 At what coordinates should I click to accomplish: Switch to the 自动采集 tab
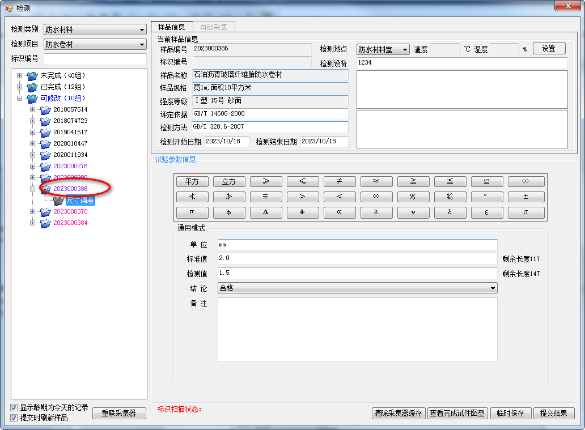coord(213,27)
